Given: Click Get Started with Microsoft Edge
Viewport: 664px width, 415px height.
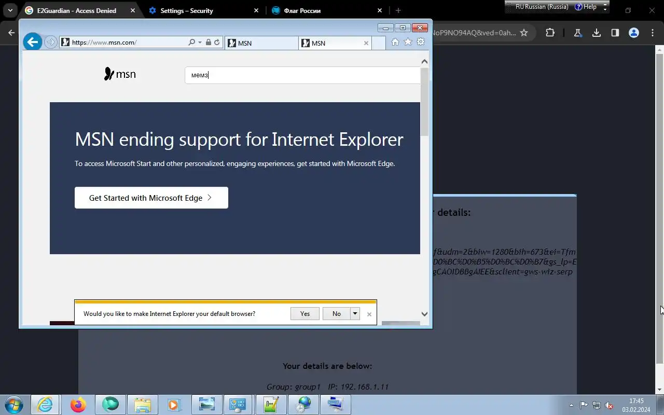Looking at the screenshot, I should click(151, 198).
